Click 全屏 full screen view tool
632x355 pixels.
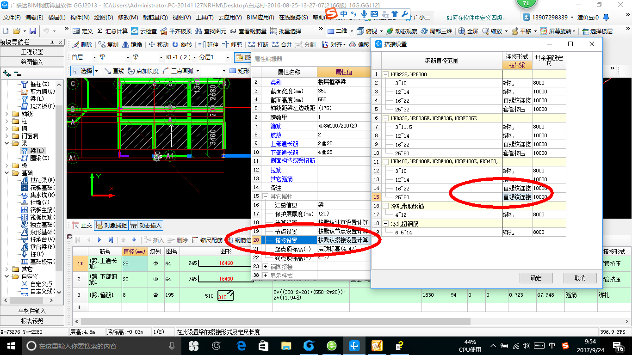coord(468,31)
